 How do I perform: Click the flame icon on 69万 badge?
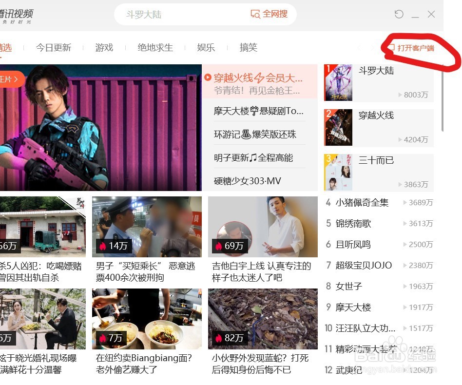(x=218, y=246)
